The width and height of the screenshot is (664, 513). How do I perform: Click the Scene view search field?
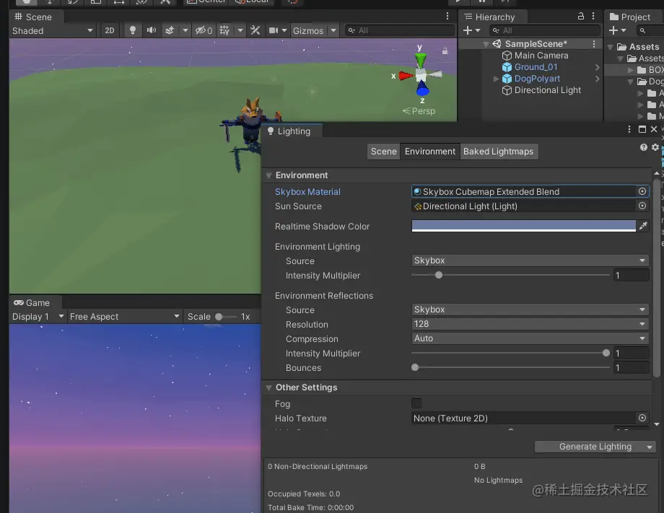click(399, 30)
